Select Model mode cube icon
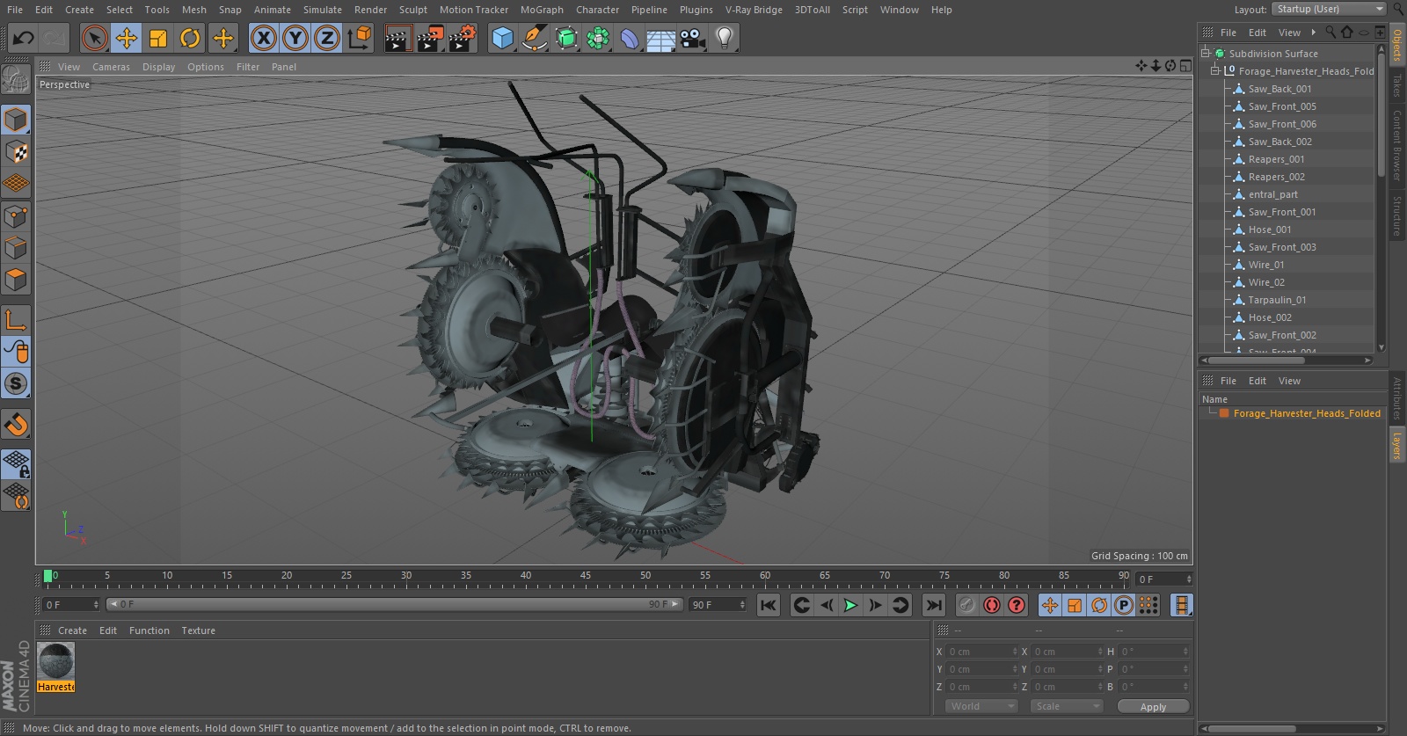Viewport: 1407px width, 736px height. point(16,120)
